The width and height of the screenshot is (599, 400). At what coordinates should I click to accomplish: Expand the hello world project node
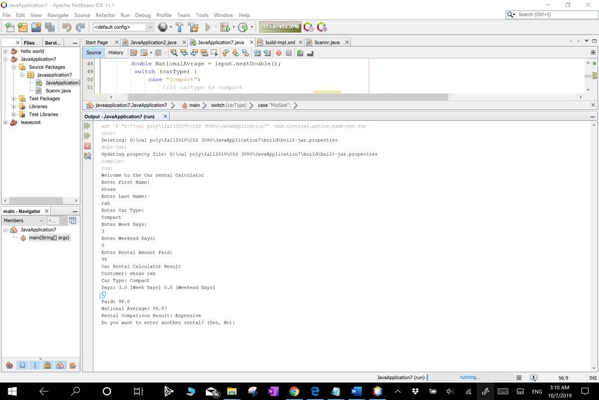(5, 51)
